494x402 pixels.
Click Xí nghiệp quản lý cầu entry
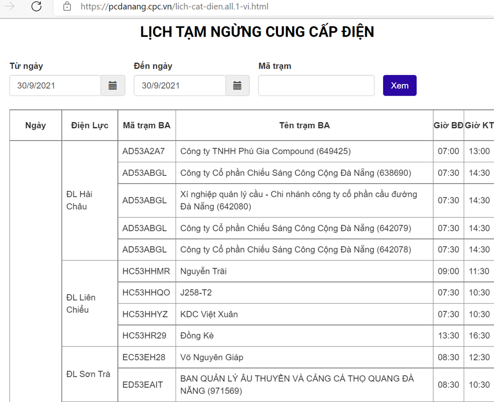pyautogui.click(x=298, y=201)
